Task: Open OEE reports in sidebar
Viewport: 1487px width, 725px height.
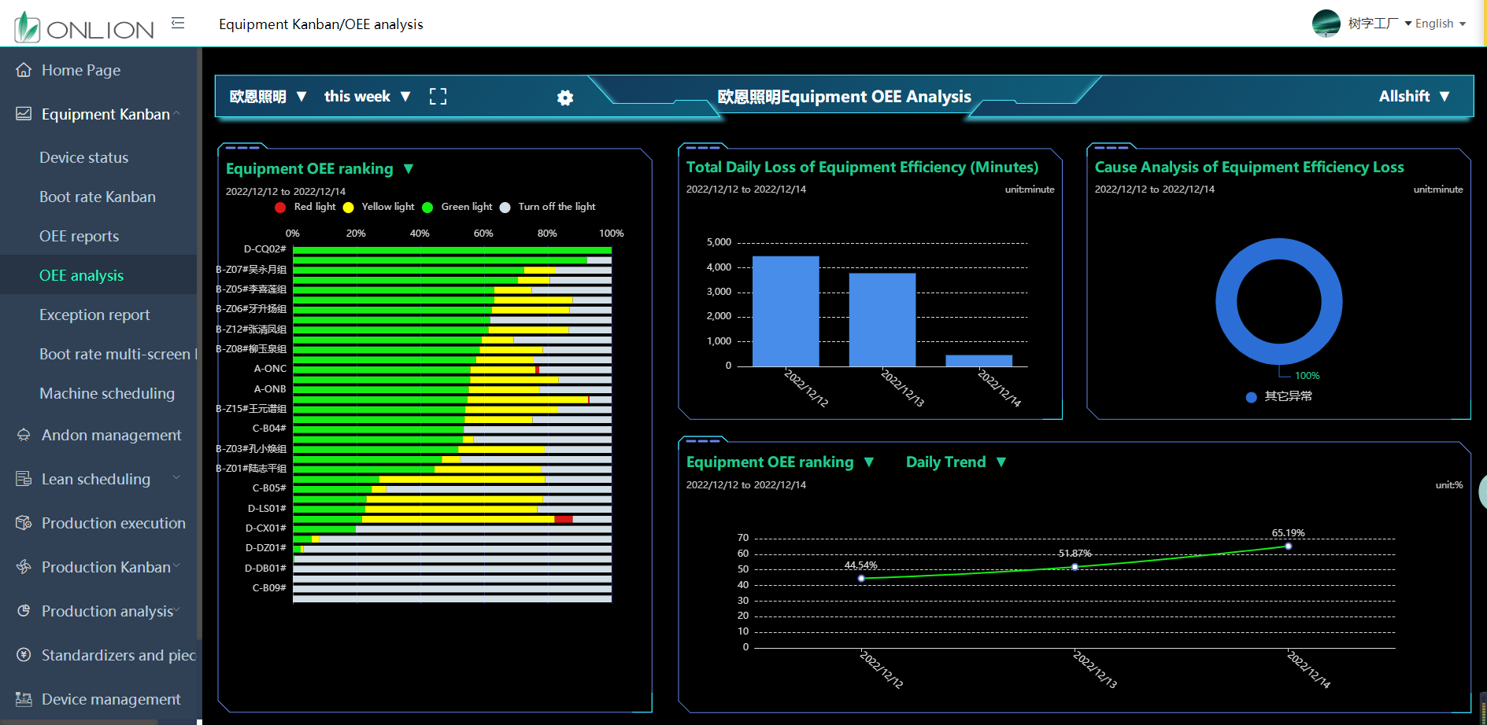Action: [80, 236]
